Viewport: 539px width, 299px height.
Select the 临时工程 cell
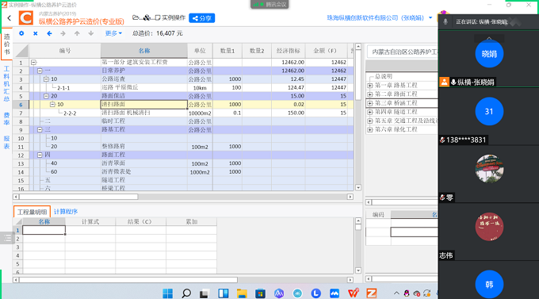pyautogui.click(x=144, y=121)
